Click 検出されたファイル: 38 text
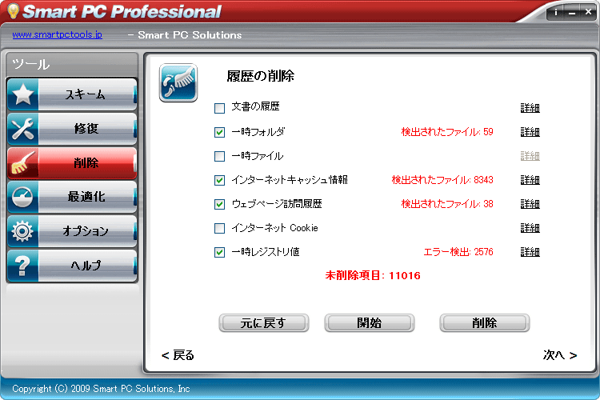 coord(447,204)
